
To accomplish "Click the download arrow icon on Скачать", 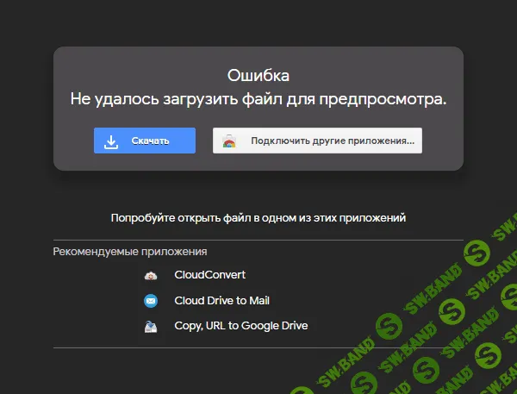I will coord(111,142).
